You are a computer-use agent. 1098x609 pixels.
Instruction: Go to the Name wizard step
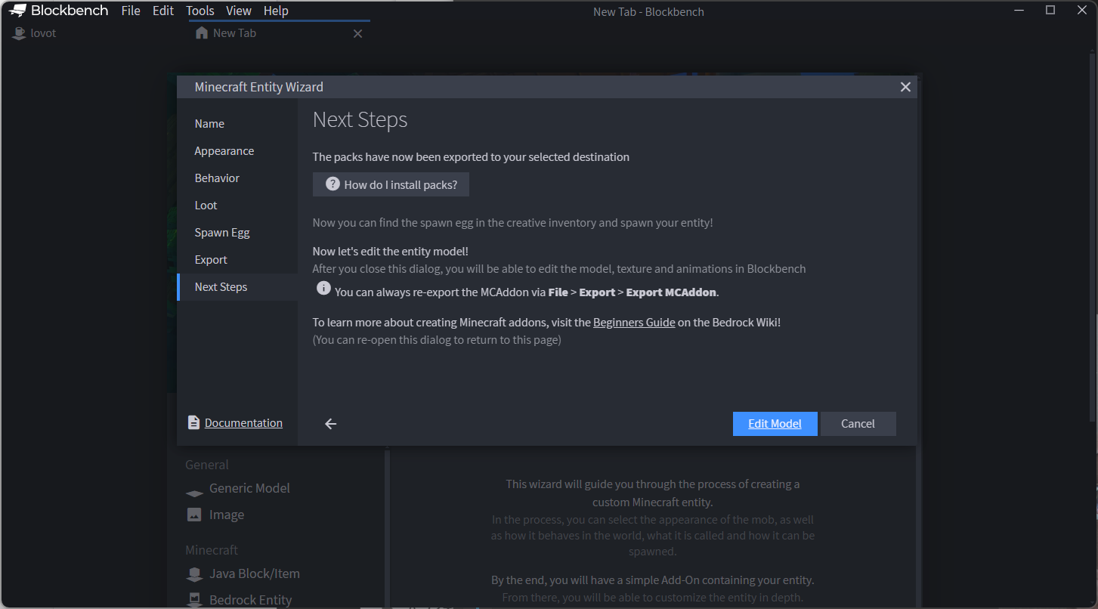pyautogui.click(x=237, y=124)
